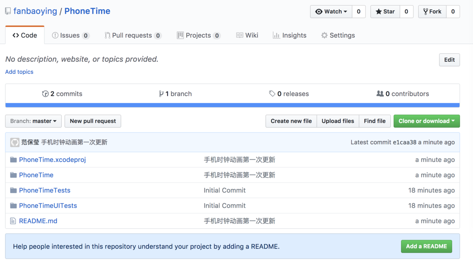Viewport: 473px width, 271px height.
Task: Click the branch icon next to 1 branch
Action: point(161,94)
